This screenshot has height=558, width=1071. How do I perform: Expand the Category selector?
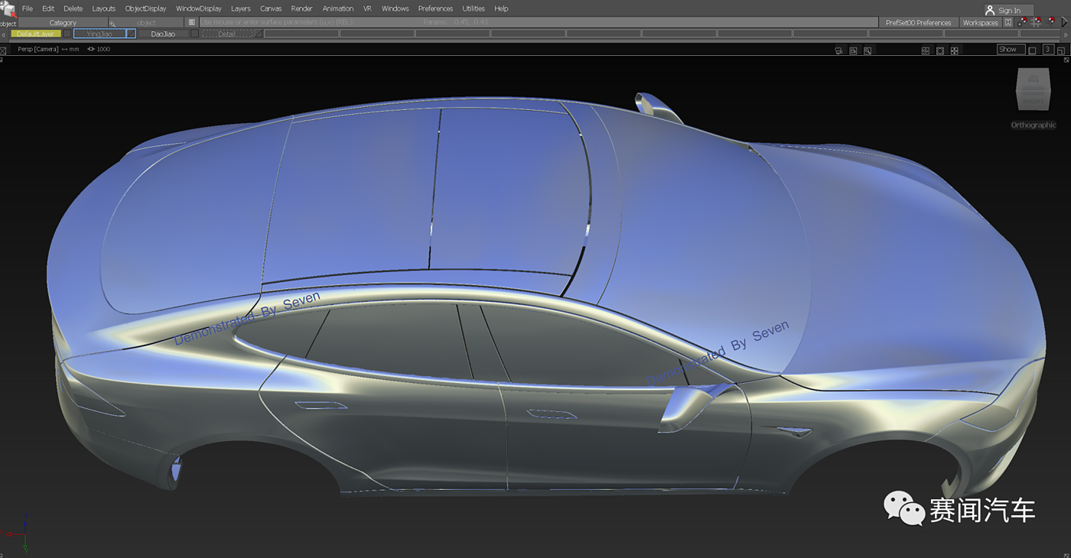[x=63, y=22]
